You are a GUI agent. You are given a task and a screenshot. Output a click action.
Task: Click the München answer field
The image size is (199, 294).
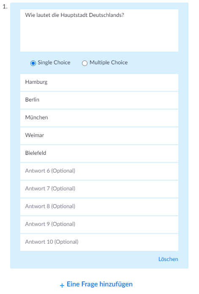[x=99, y=118]
